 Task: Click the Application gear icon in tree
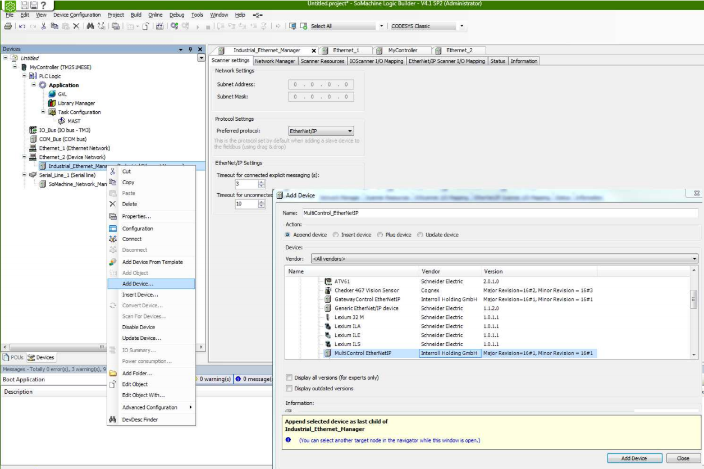pyautogui.click(x=43, y=85)
